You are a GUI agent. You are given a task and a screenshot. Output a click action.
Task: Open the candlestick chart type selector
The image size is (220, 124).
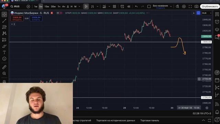click(86, 7)
